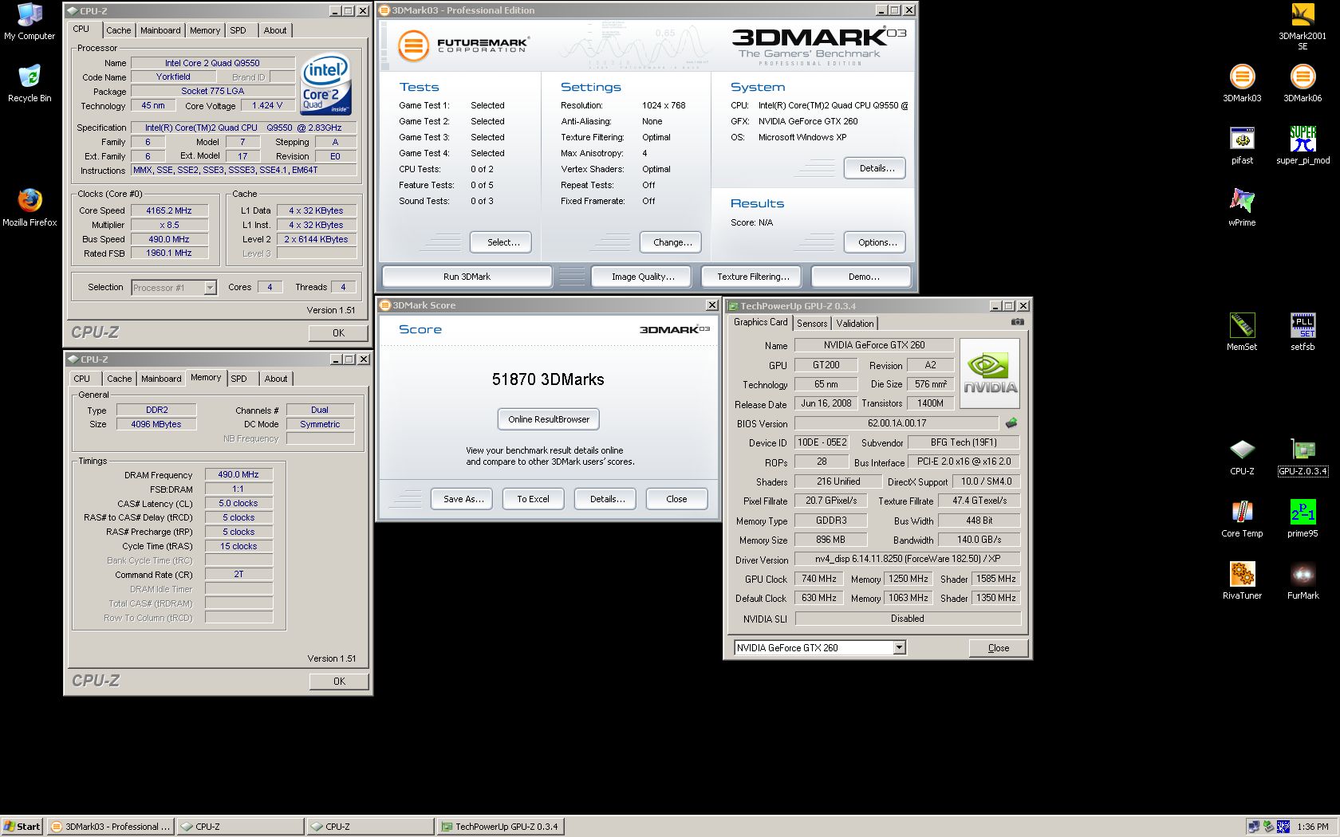This screenshot has height=837, width=1340.
Task: Switch to Mainboard tab in top CPU-Z
Action: click(160, 30)
